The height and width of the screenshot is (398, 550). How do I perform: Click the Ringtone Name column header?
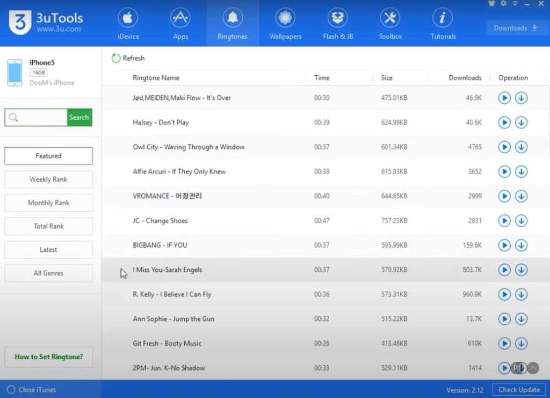tap(156, 78)
